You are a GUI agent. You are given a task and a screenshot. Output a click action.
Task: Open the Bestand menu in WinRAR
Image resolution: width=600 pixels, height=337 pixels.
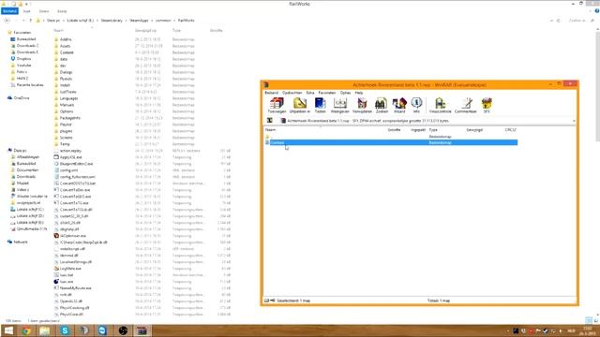pyautogui.click(x=272, y=93)
